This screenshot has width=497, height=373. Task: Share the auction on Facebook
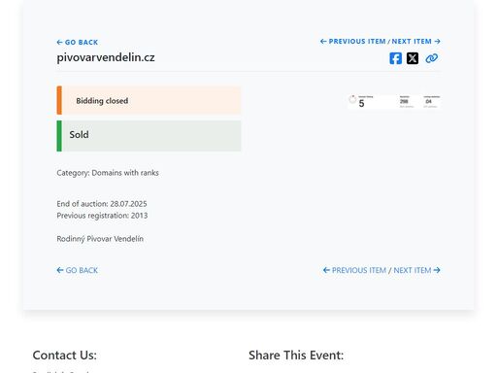395,58
